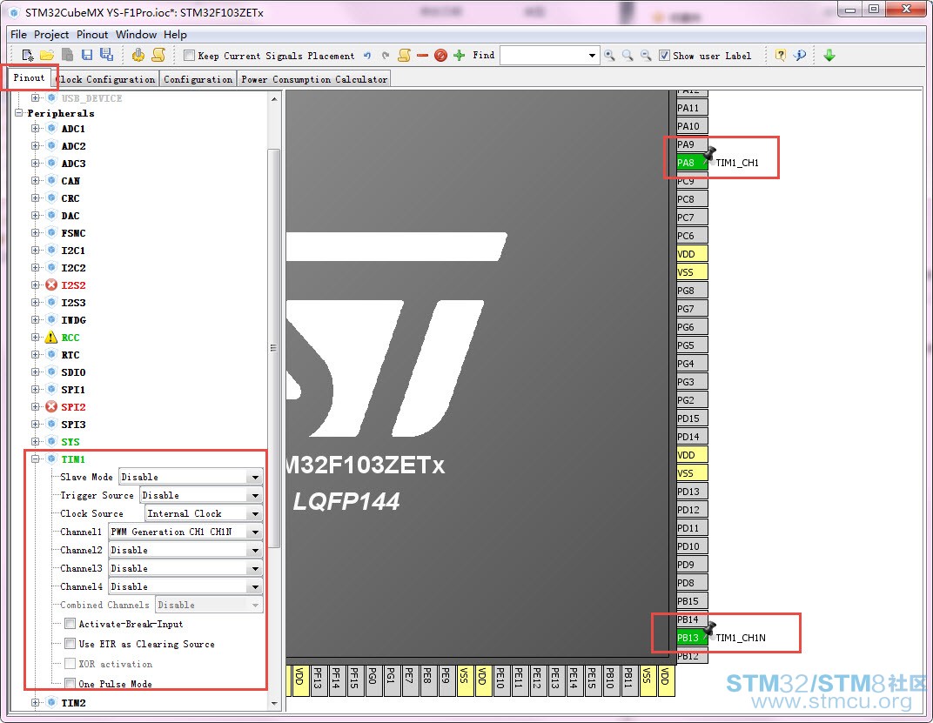Switch to the Clock Configuration tab
The image size is (933, 723).
106,79
